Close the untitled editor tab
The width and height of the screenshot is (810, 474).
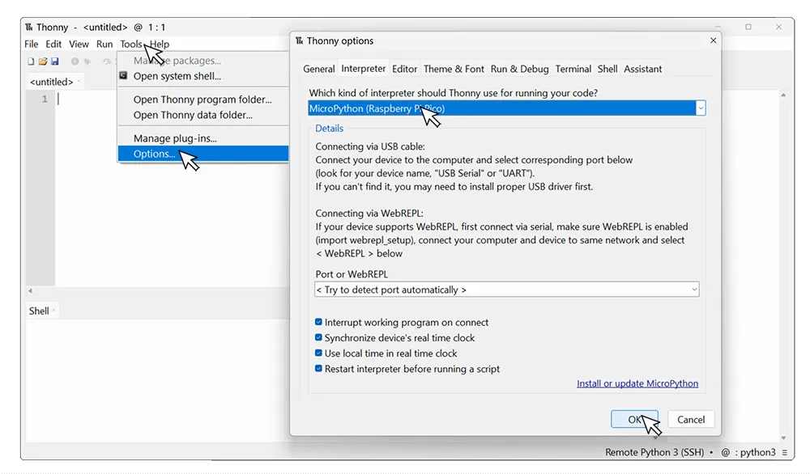coord(79,82)
